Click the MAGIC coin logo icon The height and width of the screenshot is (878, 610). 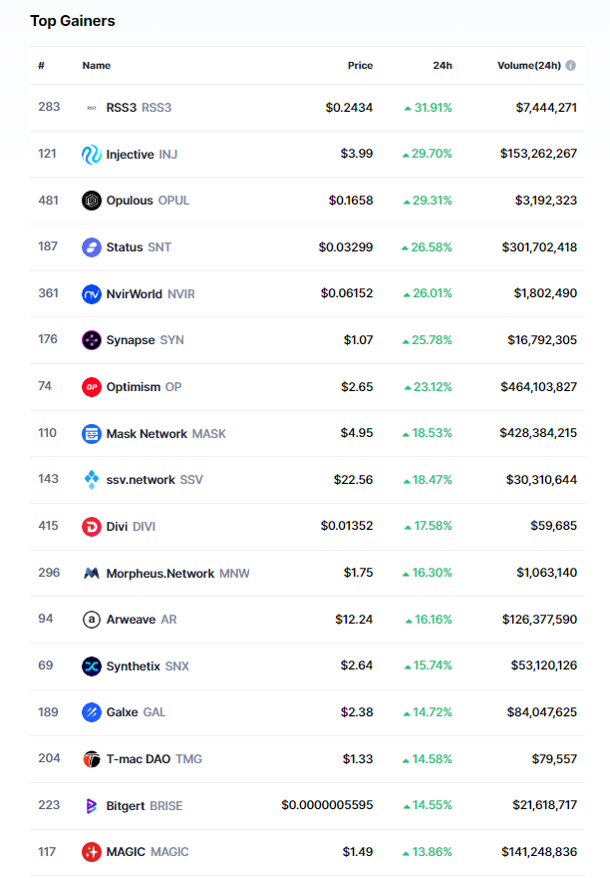92,852
